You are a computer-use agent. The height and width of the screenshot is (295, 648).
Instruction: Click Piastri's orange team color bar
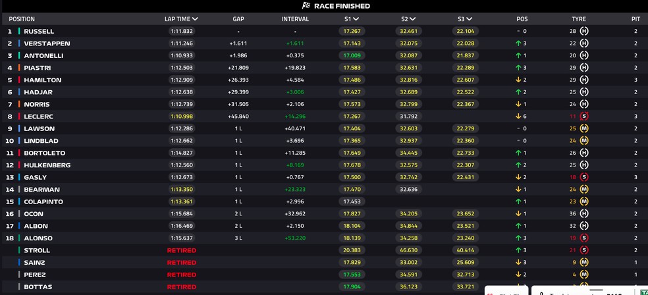click(x=19, y=68)
